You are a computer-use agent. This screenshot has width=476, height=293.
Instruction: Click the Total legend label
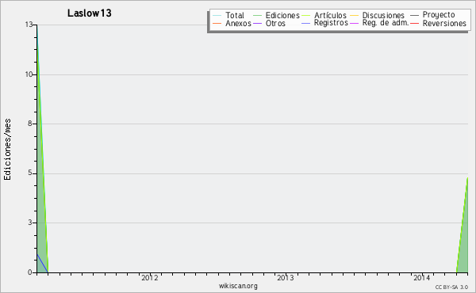pyautogui.click(x=235, y=15)
